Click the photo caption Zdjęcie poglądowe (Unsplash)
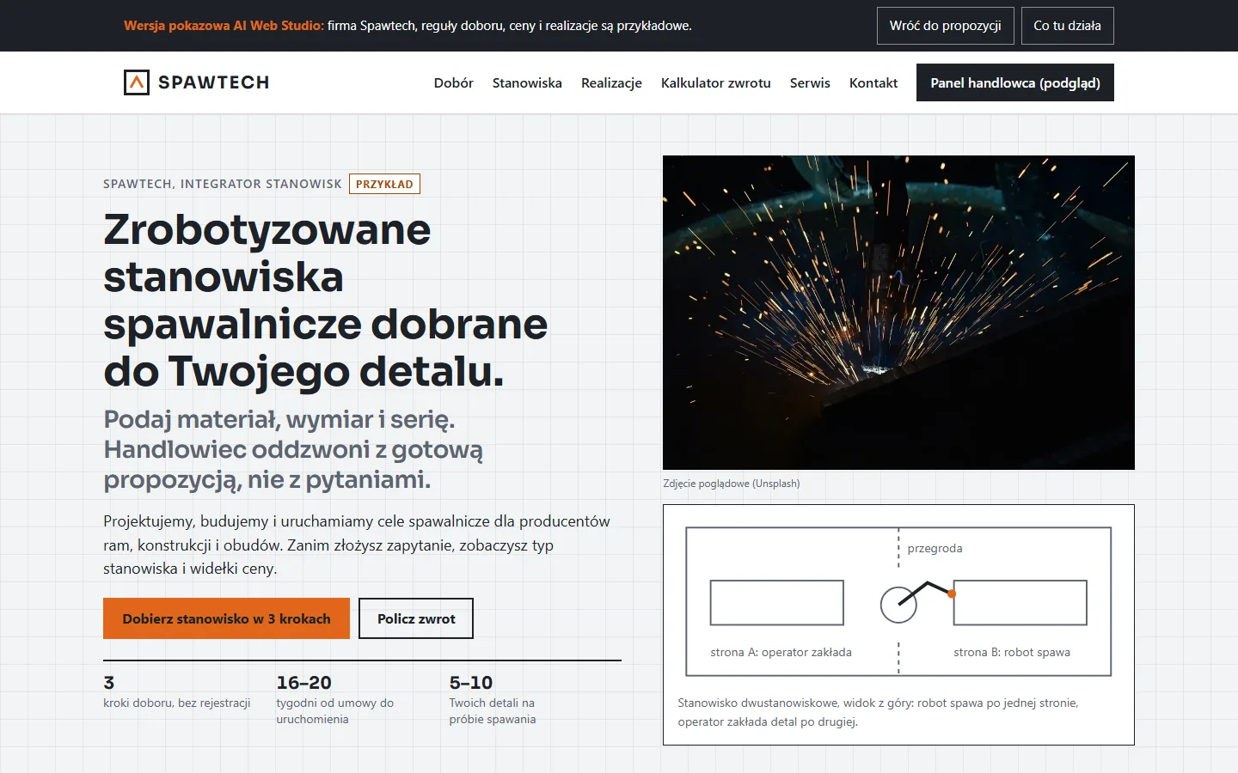Image resolution: width=1238 pixels, height=773 pixels. 732,484
